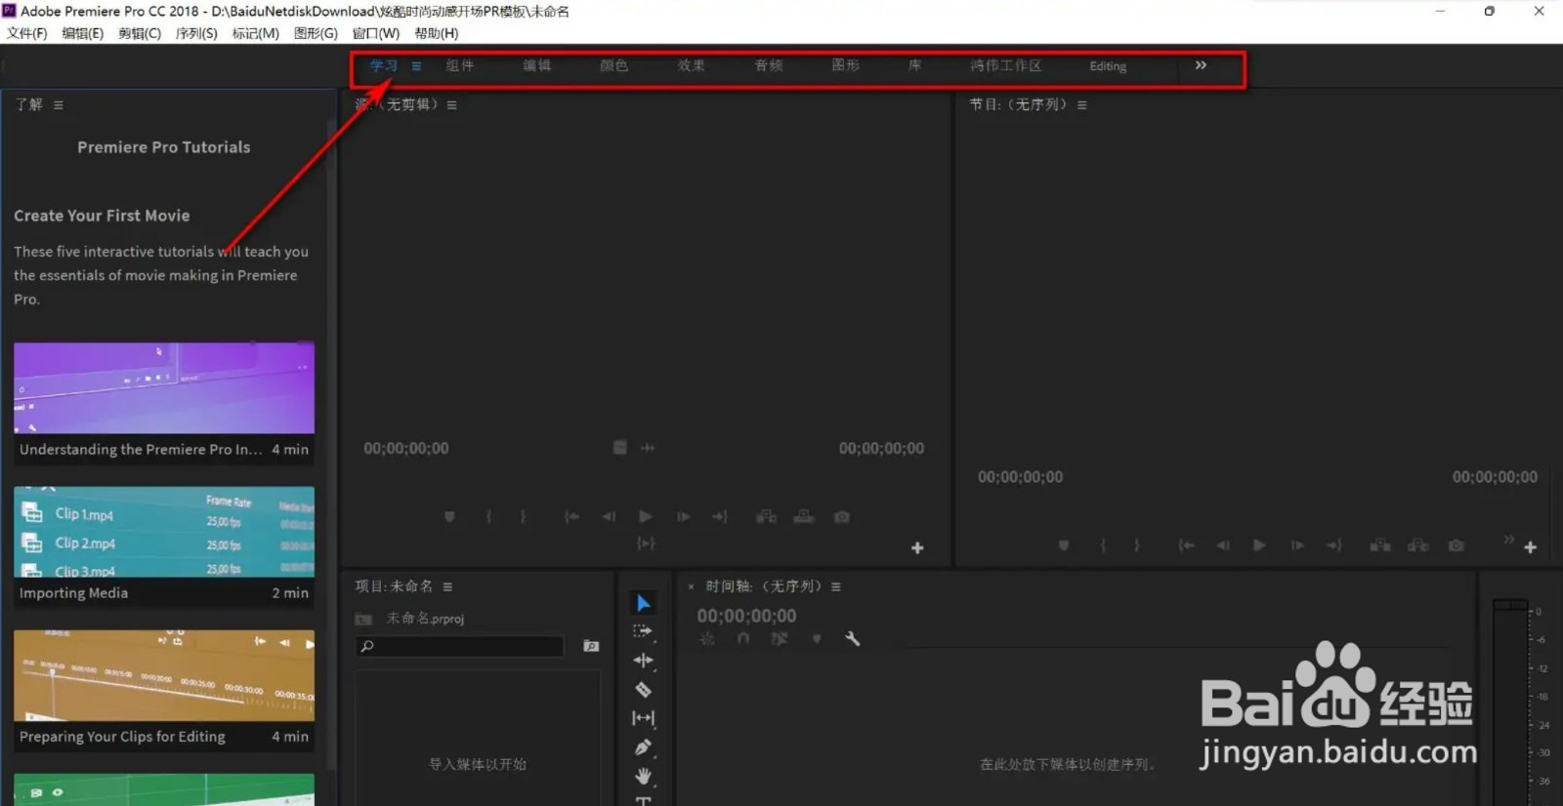Select the Pen tool
The image size is (1563, 806).
(x=643, y=747)
